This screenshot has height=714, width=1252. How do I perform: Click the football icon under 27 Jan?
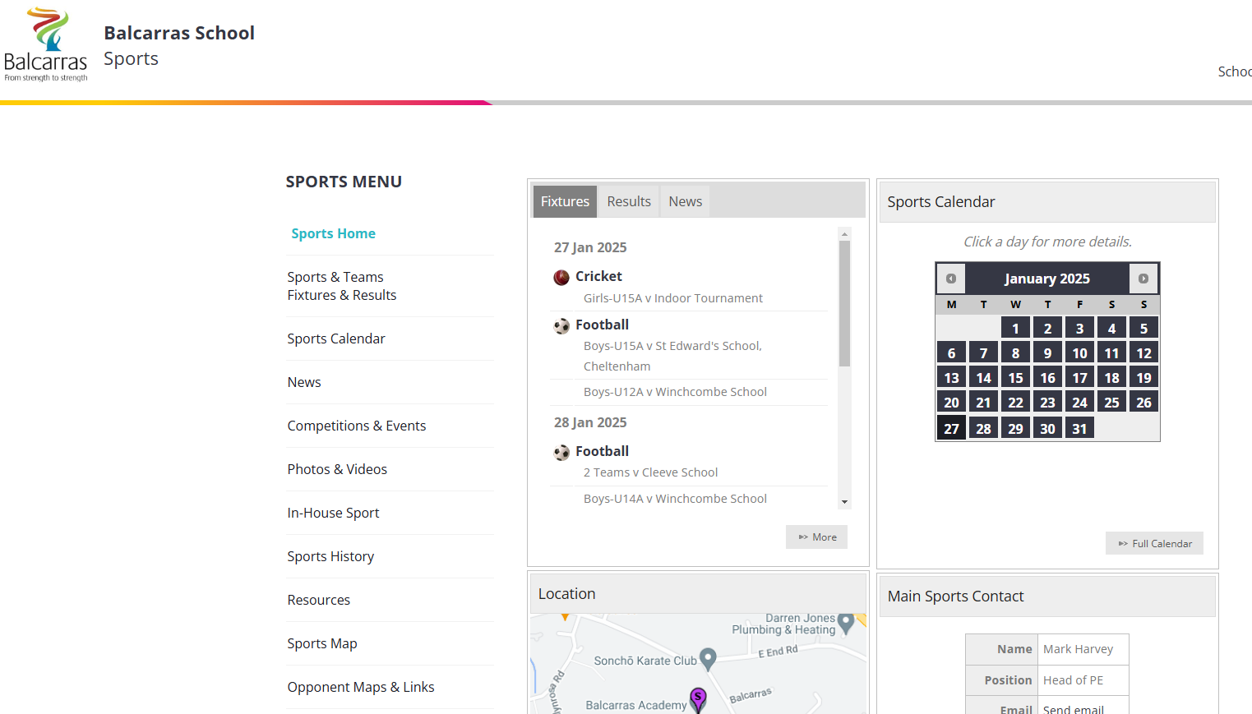pyautogui.click(x=561, y=326)
